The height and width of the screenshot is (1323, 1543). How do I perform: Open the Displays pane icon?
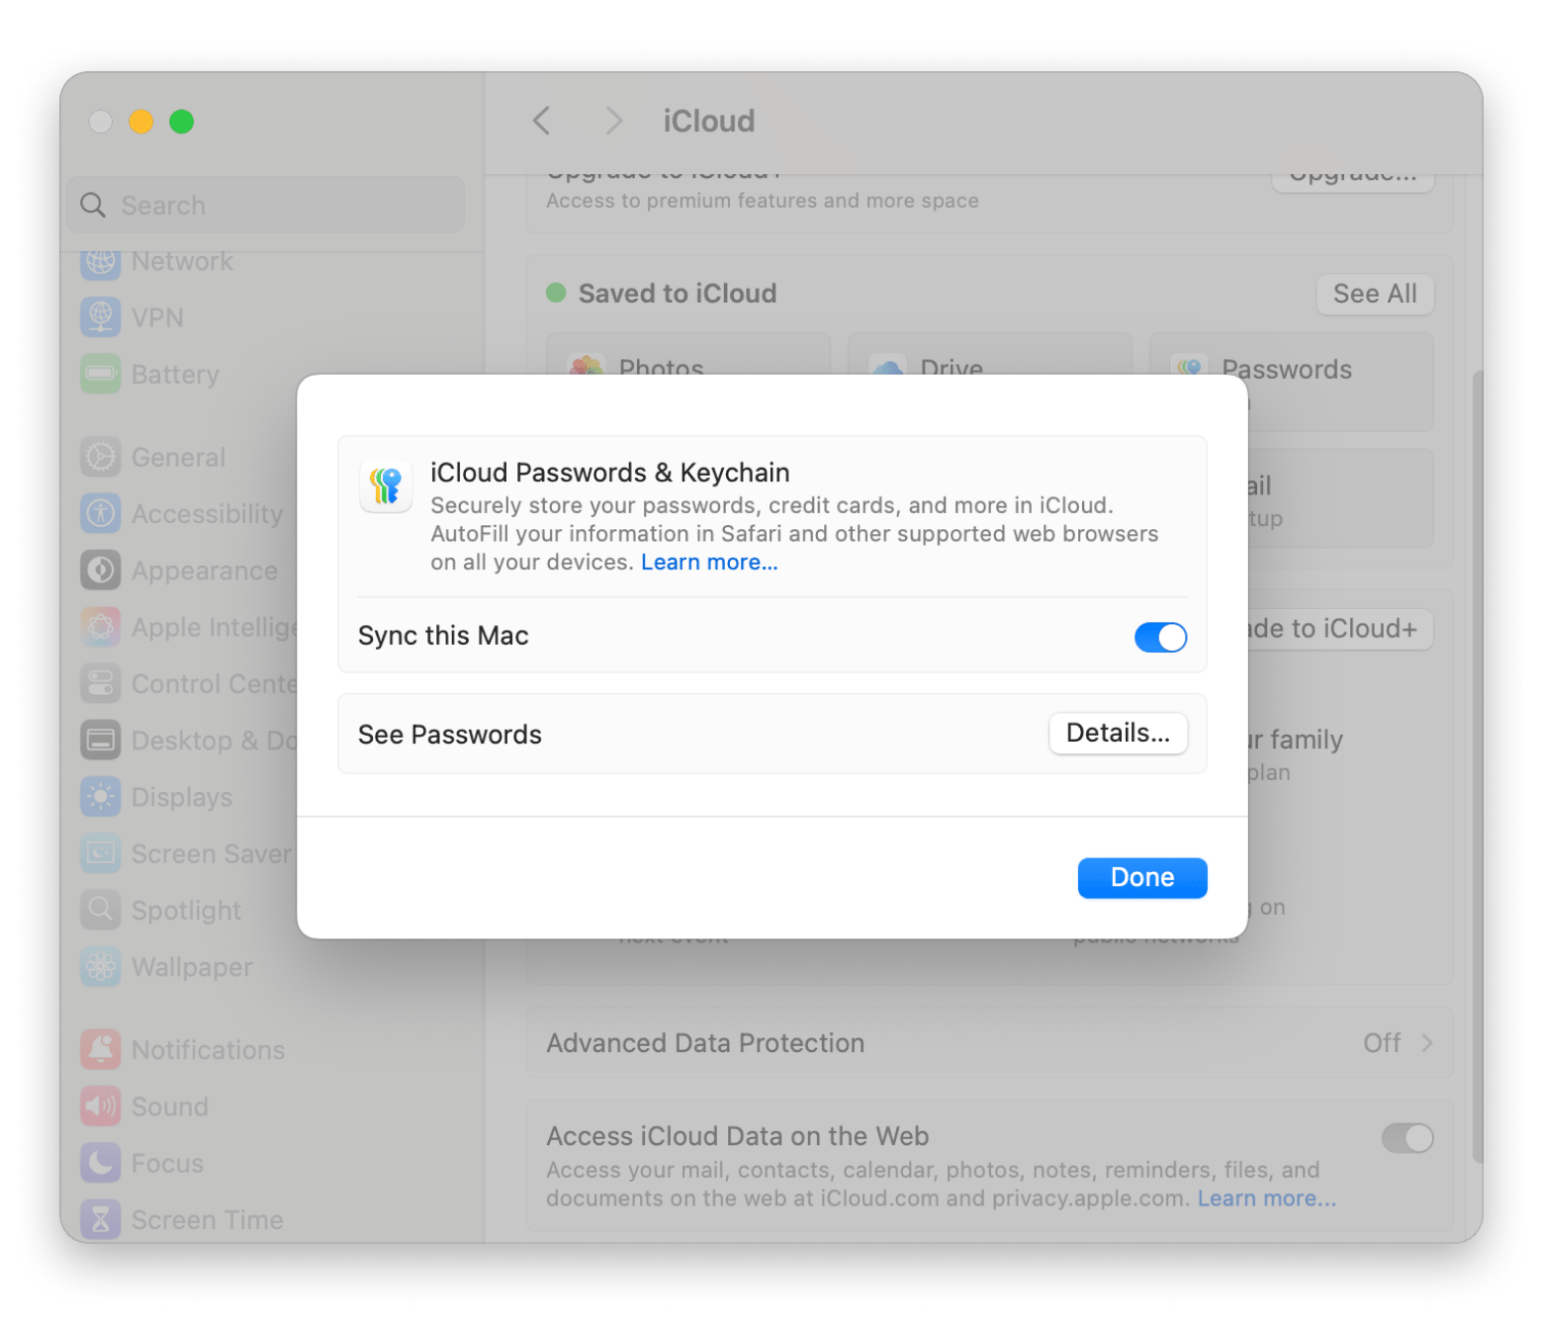(x=101, y=797)
